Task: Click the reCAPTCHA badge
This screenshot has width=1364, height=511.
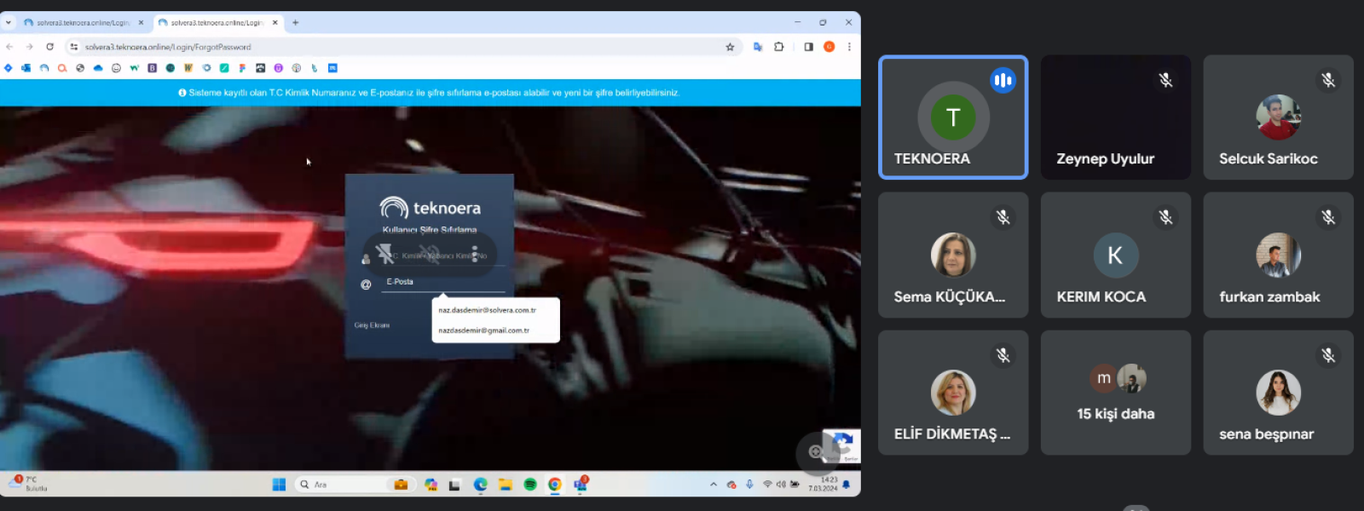Action: click(842, 446)
